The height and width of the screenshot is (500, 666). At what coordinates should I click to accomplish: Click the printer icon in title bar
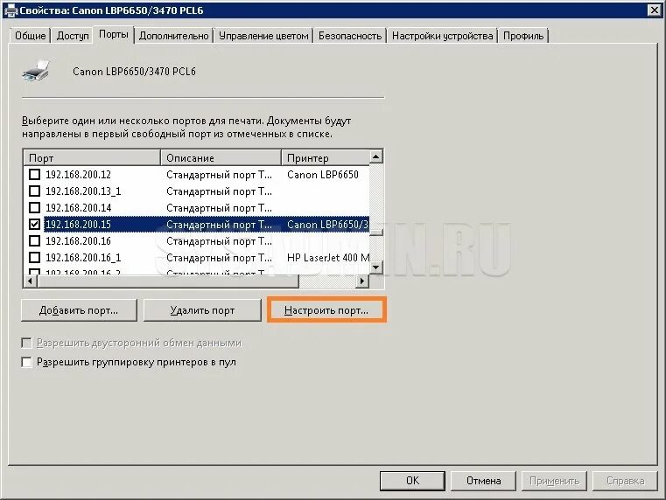11,10
